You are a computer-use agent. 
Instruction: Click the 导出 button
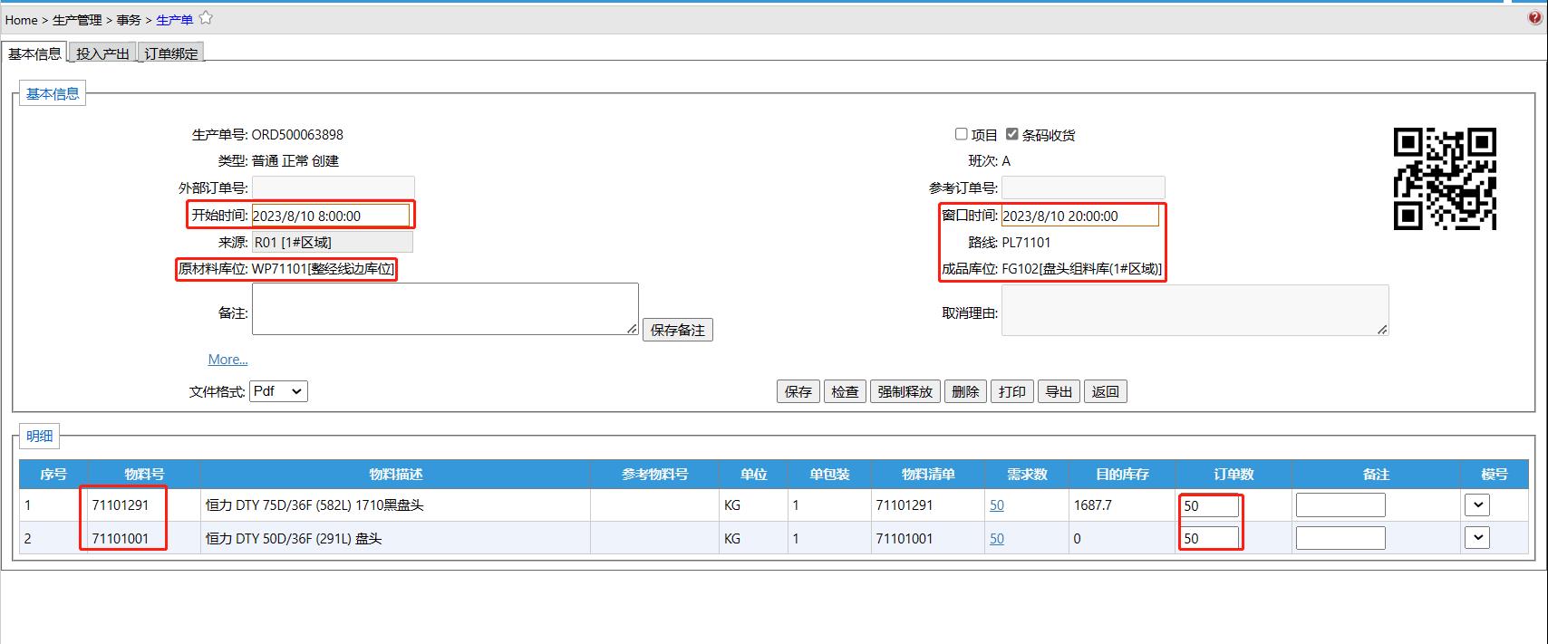tap(1059, 391)
